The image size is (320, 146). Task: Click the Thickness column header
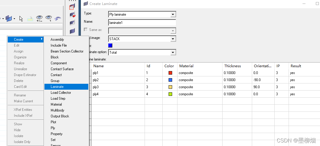233,66
